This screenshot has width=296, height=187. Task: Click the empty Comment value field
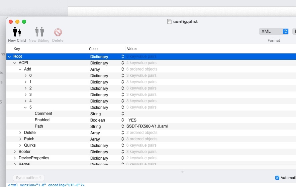pyautogui.click(x=210, y=114)
